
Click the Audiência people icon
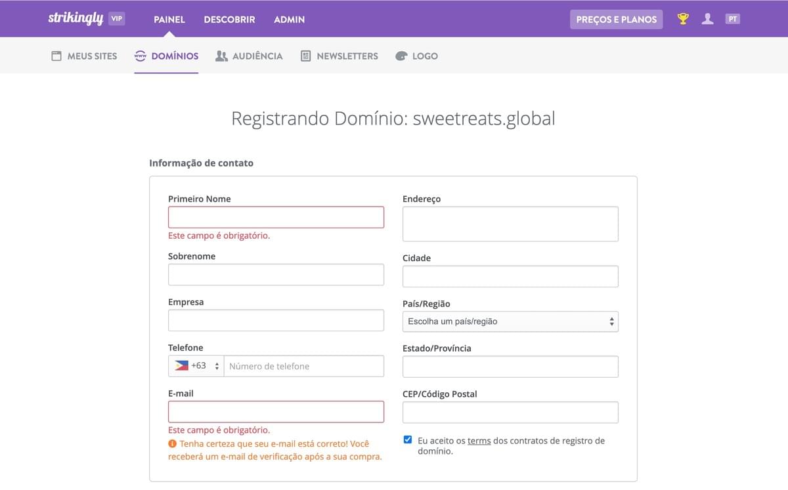(221, 56)
